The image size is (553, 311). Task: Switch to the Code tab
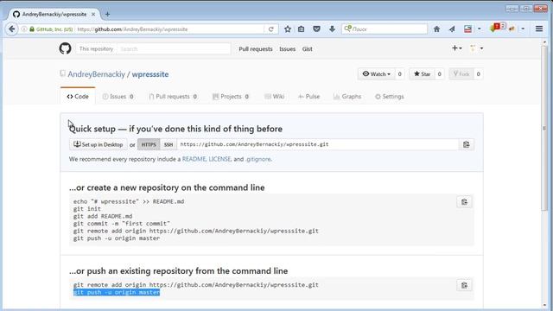(x=78, y=96)
